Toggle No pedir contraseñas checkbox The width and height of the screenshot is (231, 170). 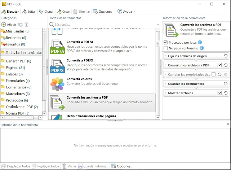165,48
